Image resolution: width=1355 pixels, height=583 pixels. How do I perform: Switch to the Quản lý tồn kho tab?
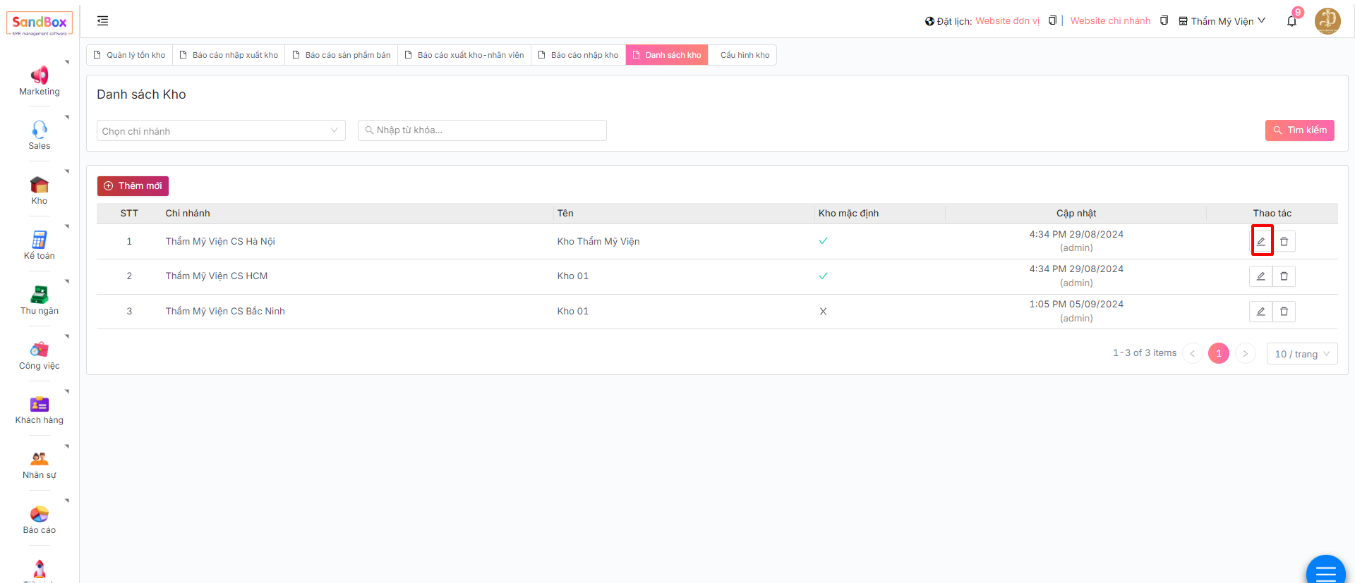(x=130, y=55)
